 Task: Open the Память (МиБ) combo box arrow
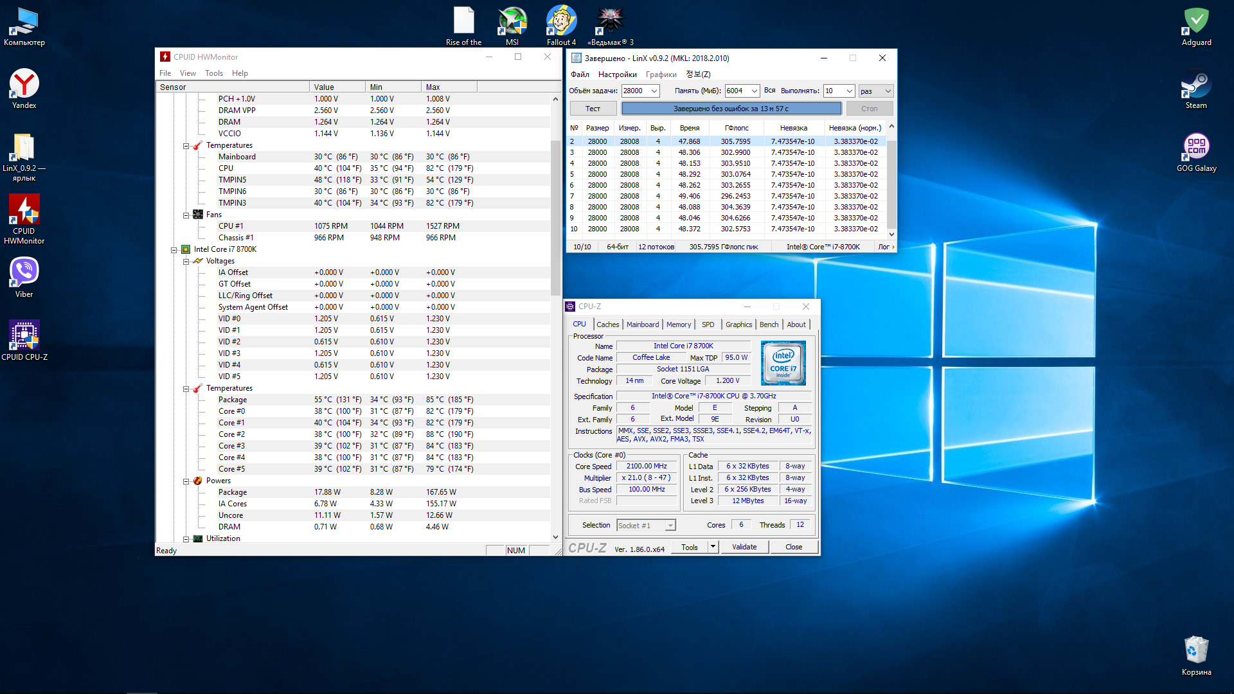click(x=754, y=91)
